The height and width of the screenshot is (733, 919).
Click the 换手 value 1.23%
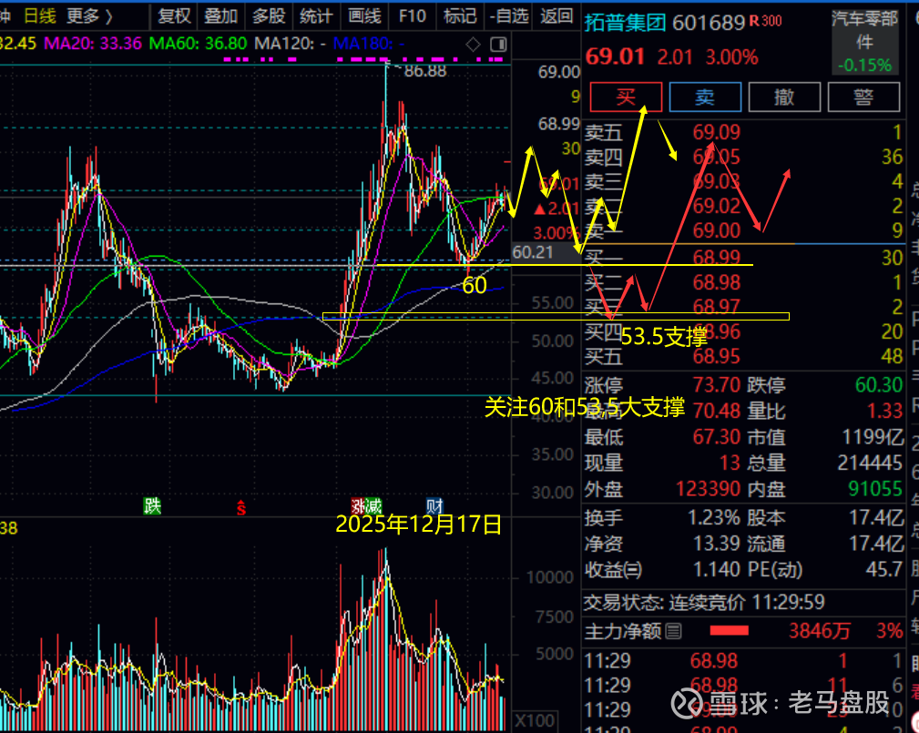click(x=713, y=518)
